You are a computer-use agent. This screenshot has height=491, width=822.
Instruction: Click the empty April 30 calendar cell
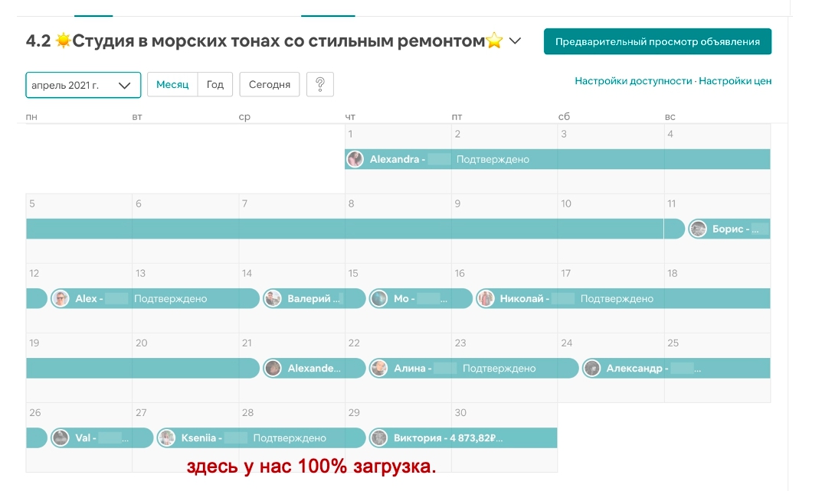coord(504,459)
